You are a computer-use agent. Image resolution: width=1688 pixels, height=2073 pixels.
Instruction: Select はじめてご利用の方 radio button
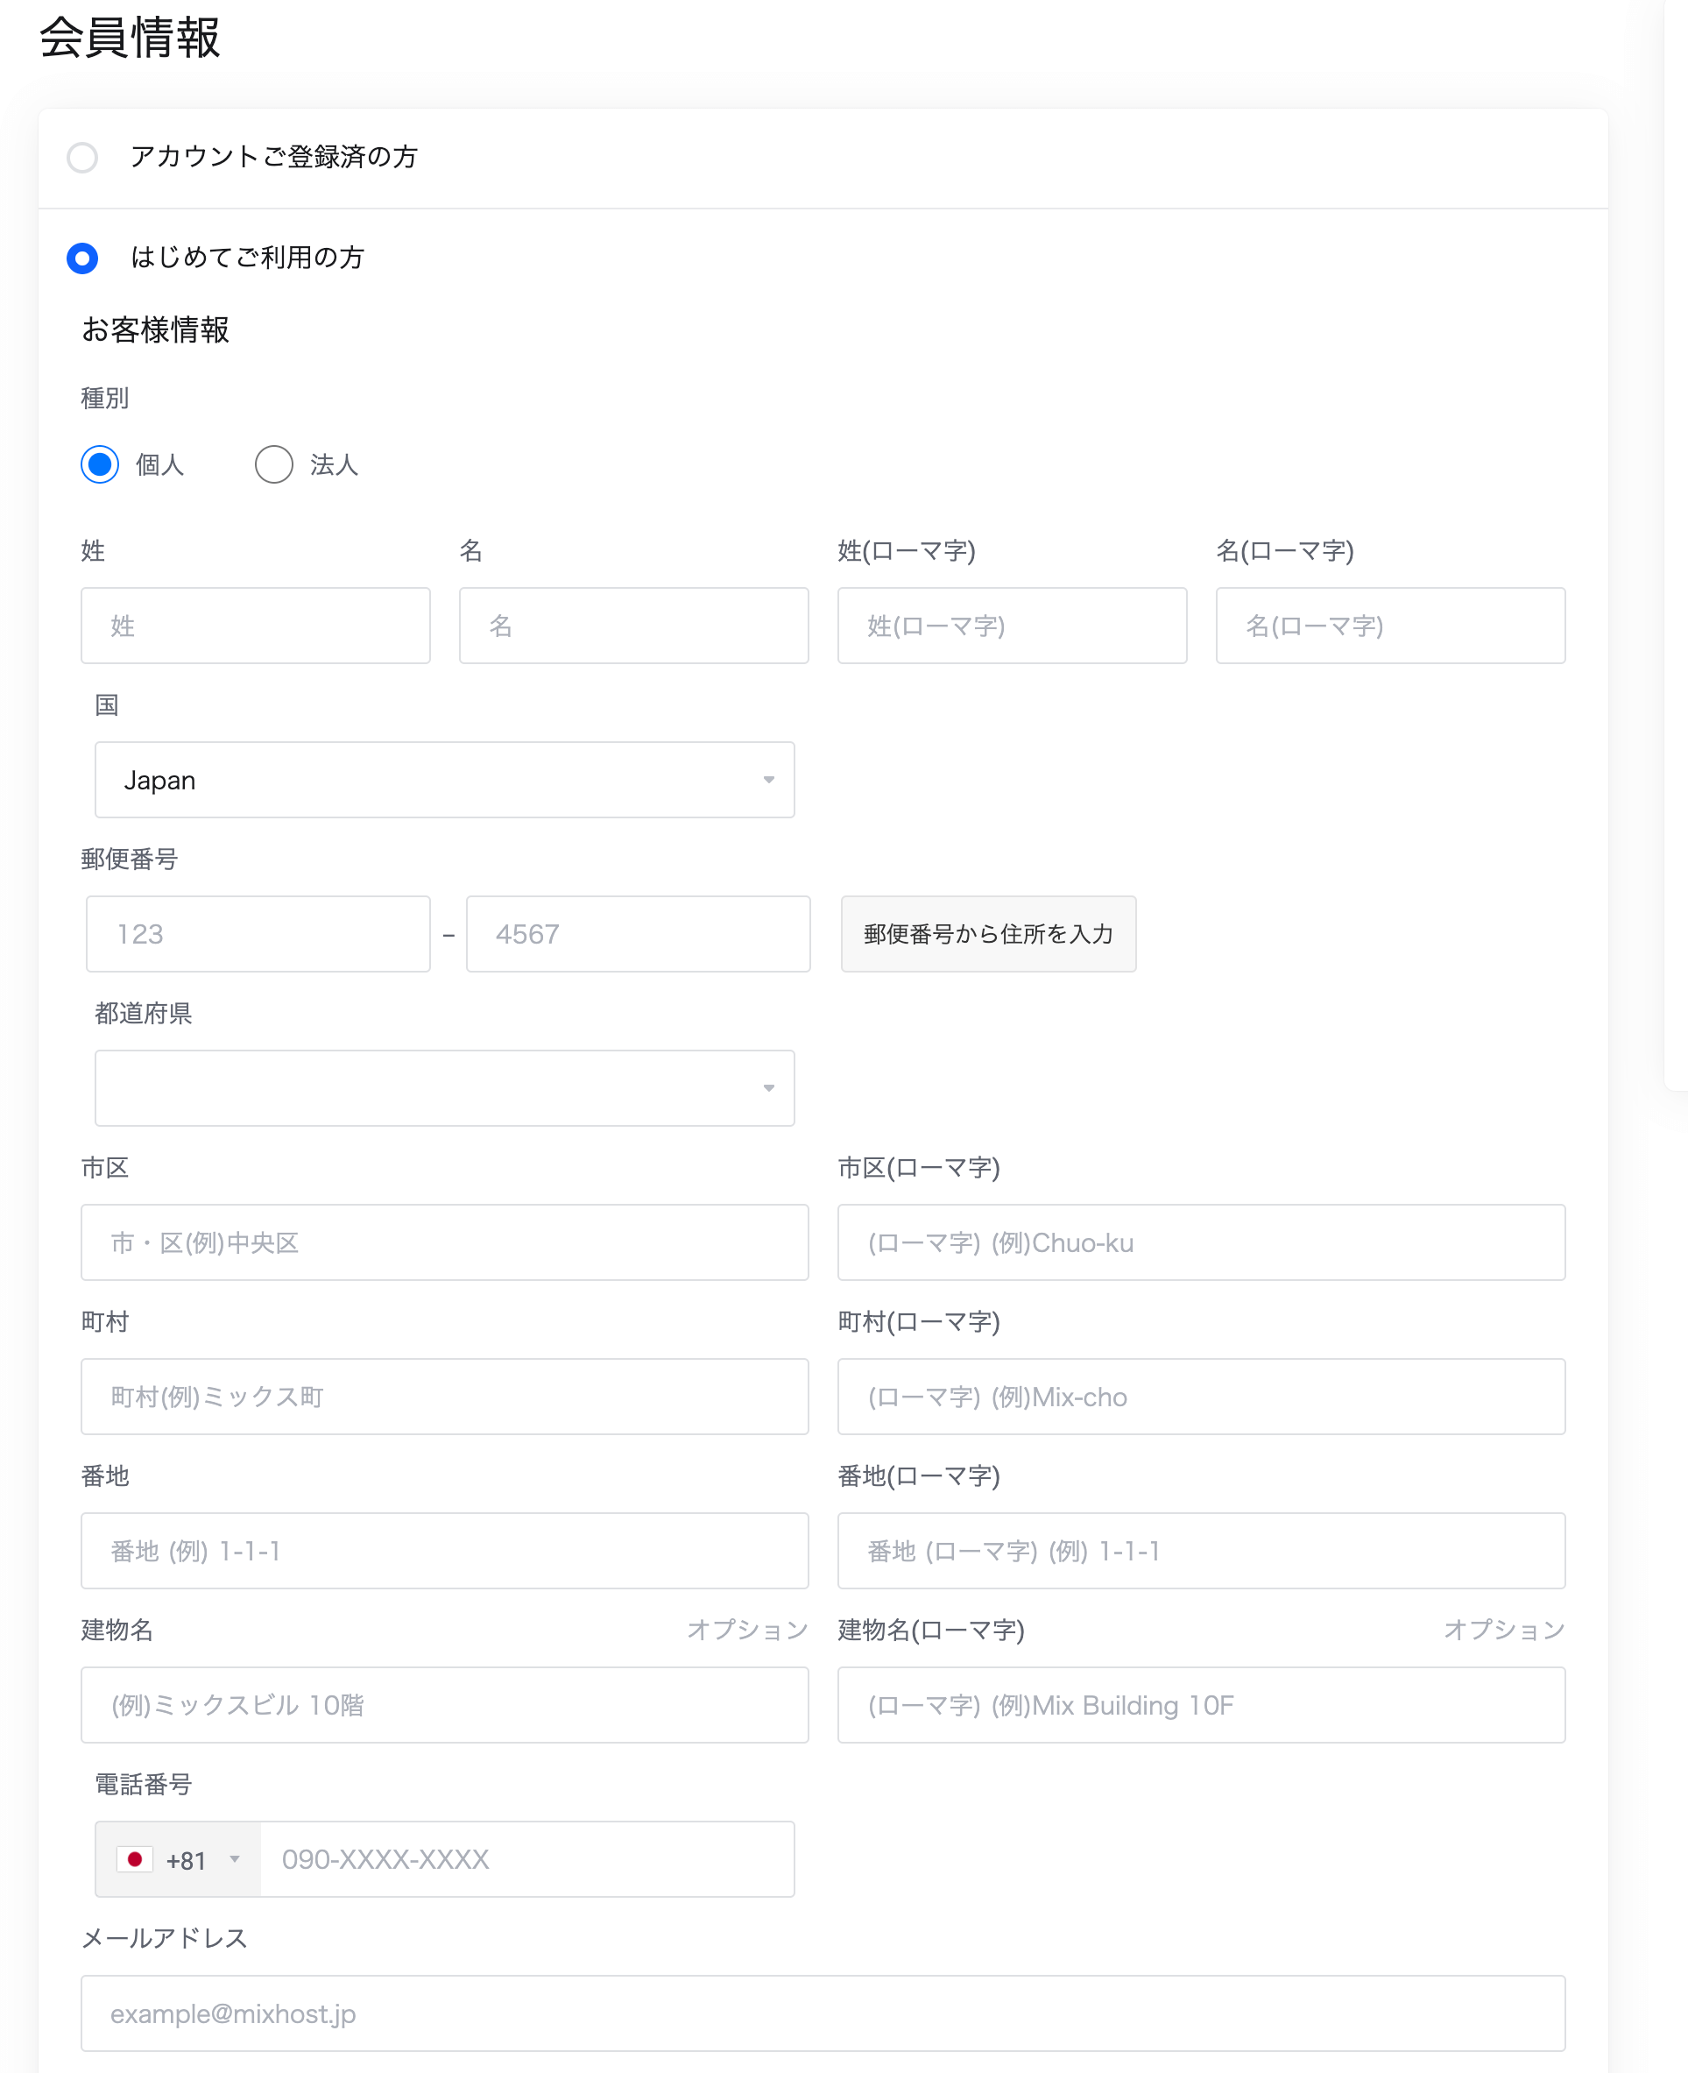coord(82,258)
